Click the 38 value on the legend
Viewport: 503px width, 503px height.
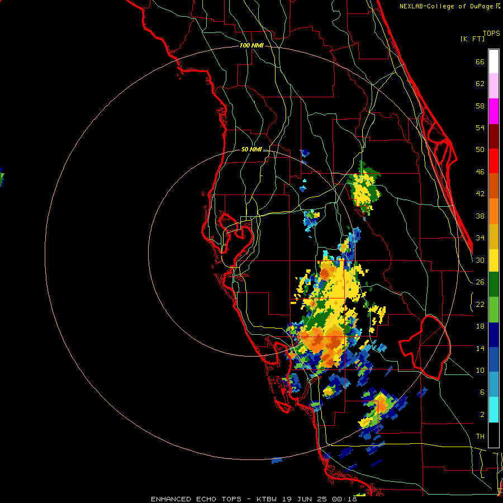click(480, 216)
